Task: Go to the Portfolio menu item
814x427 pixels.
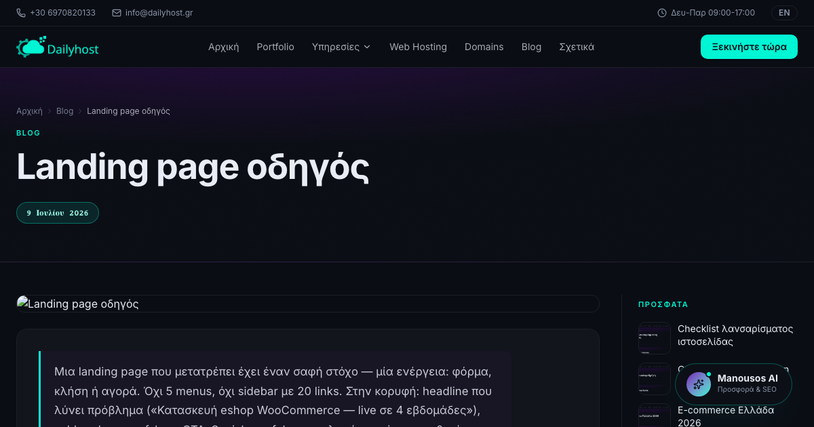Action: 275,47
